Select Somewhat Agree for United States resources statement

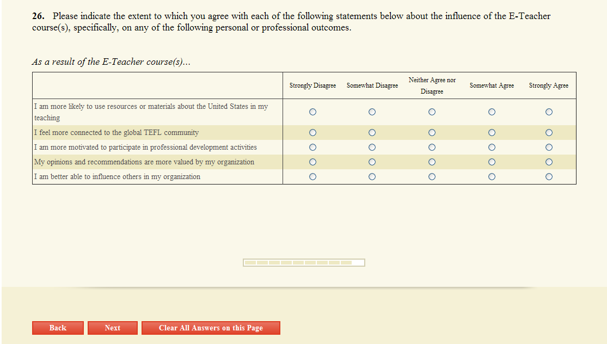click(x=492, y=112)
